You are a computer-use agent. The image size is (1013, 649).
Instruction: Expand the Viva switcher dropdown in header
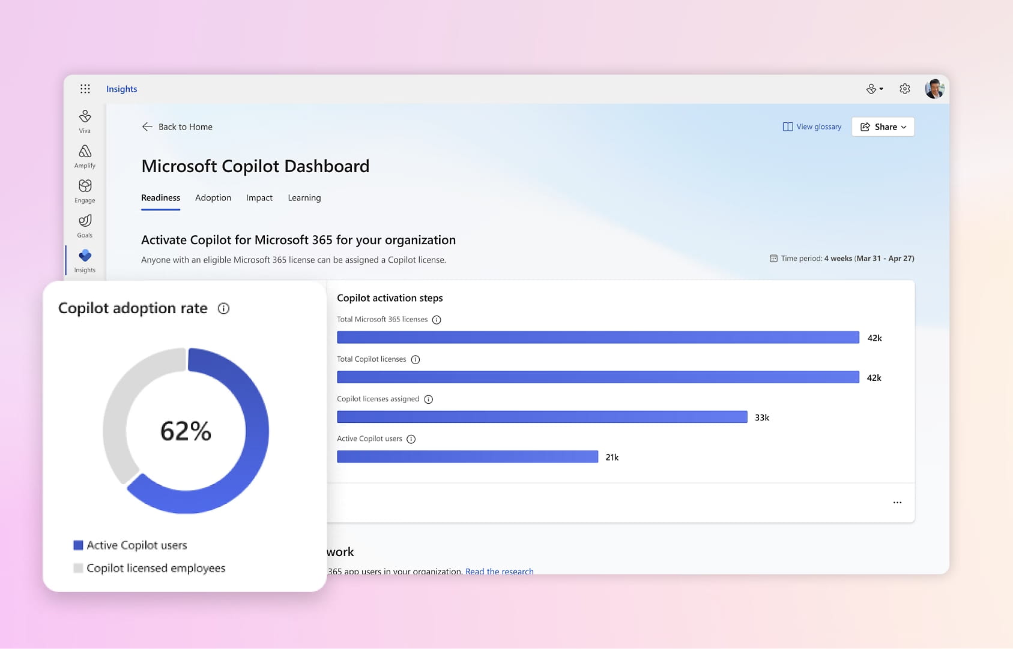pos(875,89)
